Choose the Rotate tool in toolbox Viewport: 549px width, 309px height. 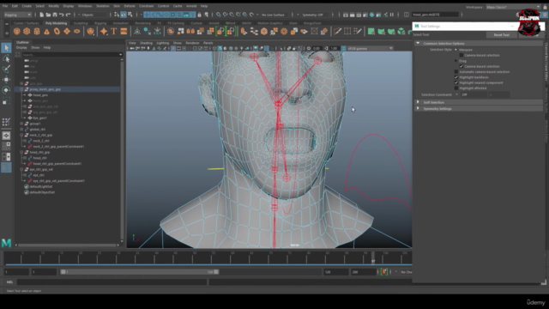(x=6, y=90)
